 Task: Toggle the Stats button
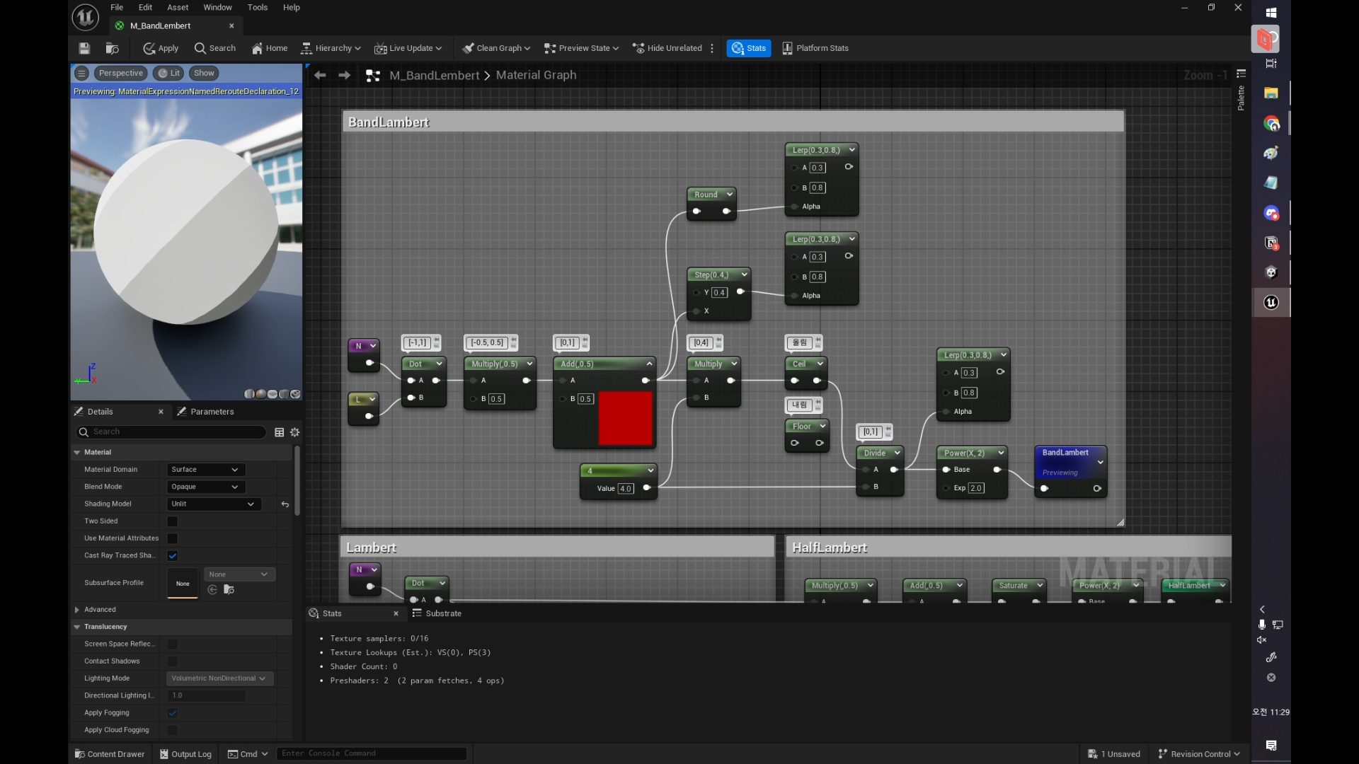click(x=749, y=48)
